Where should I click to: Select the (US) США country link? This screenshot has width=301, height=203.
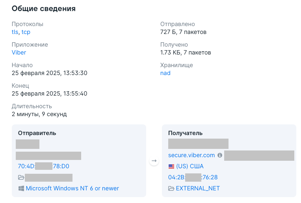tap(190, 166)
